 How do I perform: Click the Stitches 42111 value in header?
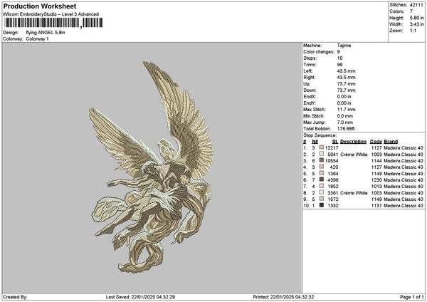(416, 4)
